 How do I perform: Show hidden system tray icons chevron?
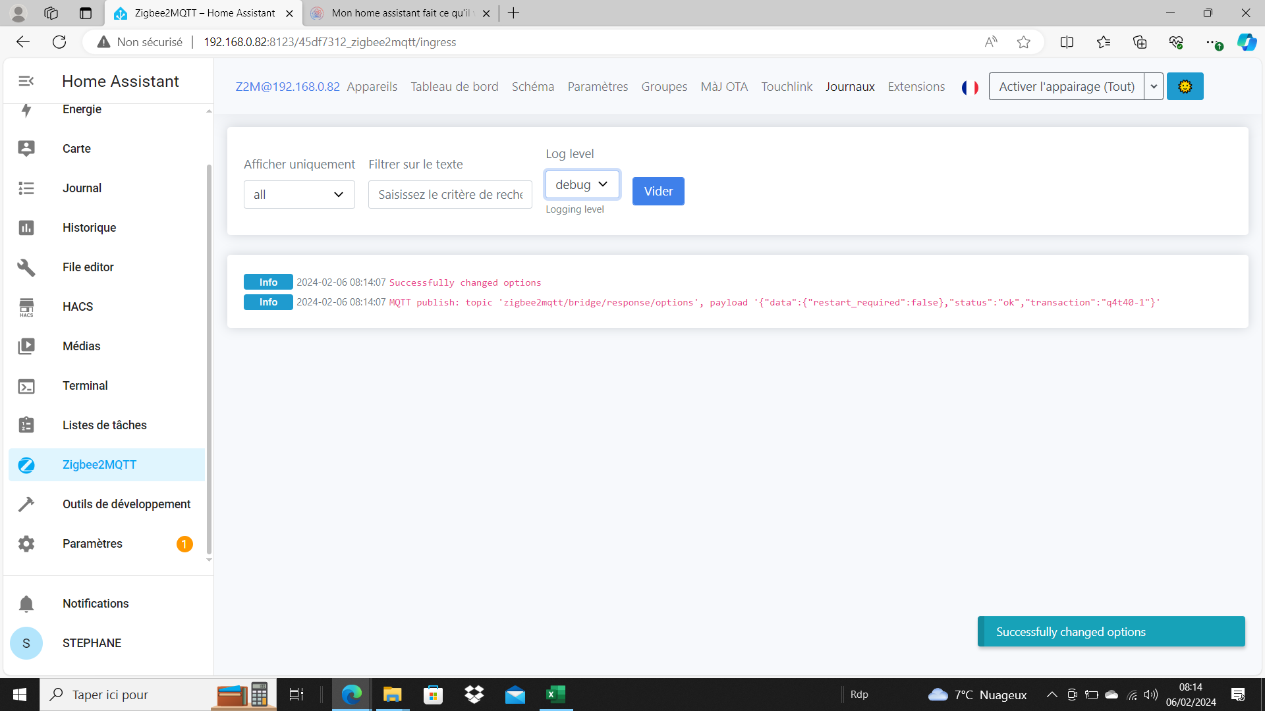(1052, 695)
